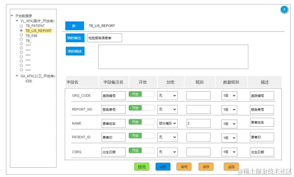Click the 字段备注名 column header

click(113, 82)
